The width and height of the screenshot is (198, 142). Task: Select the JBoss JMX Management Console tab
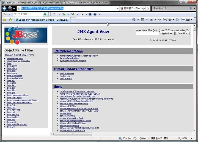(x=43, y=20)
